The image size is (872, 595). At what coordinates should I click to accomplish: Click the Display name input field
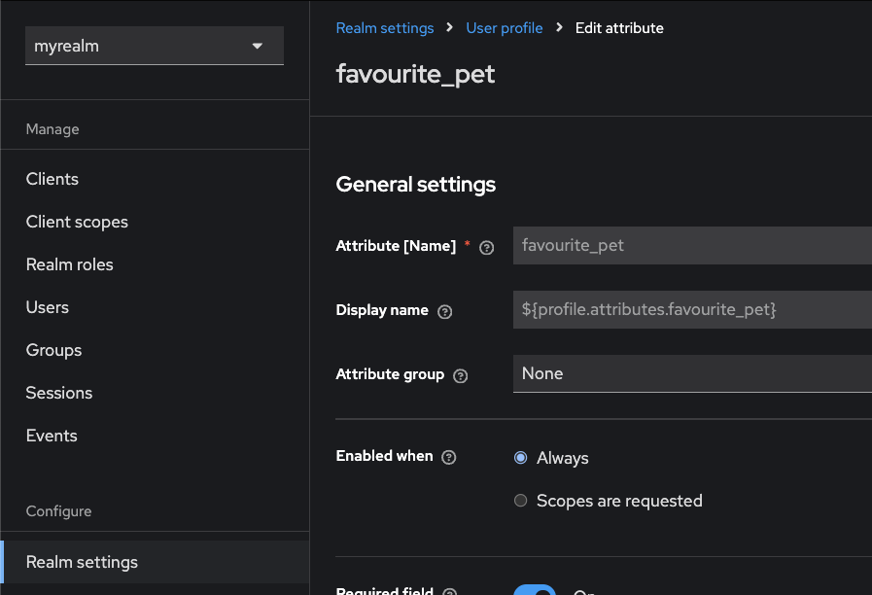pyautogui.click(x=691, y=309)
